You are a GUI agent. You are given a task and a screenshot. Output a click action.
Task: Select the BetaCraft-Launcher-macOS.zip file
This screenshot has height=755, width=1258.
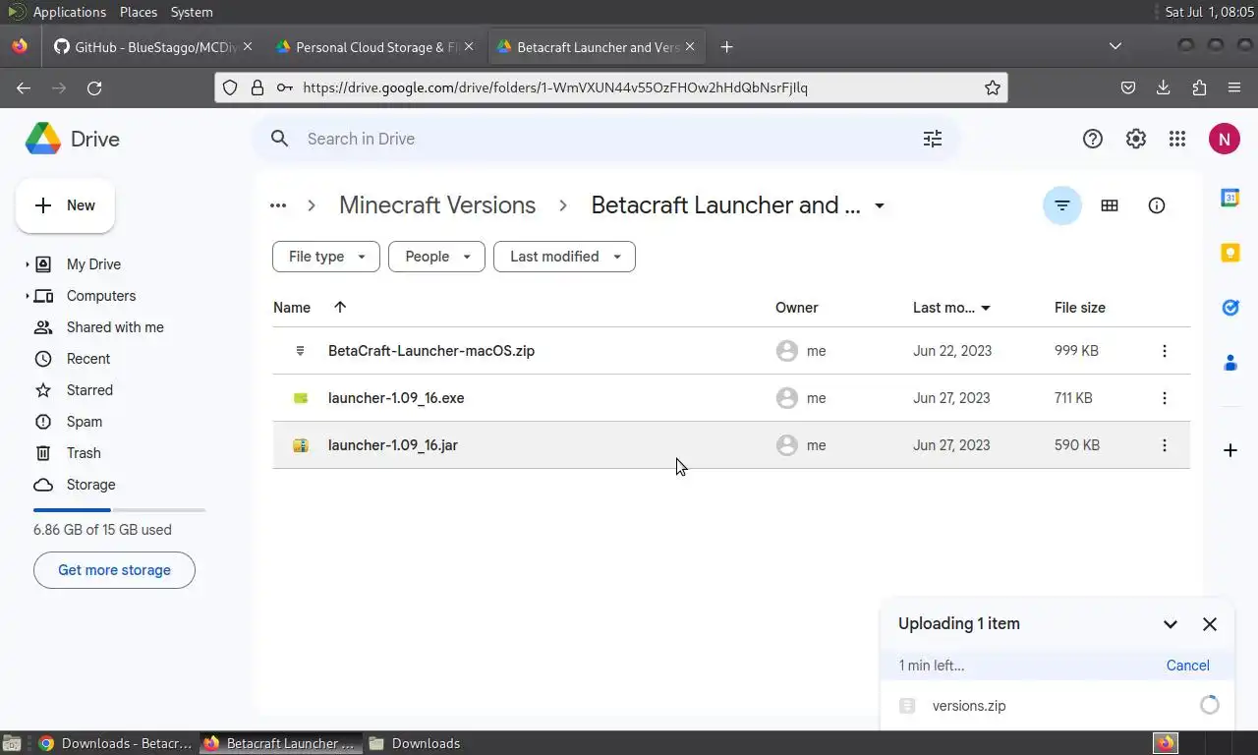[x=731, y=351]
